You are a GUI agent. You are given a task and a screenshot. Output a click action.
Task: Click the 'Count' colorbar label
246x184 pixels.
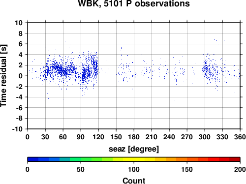[x=134, y=181]
